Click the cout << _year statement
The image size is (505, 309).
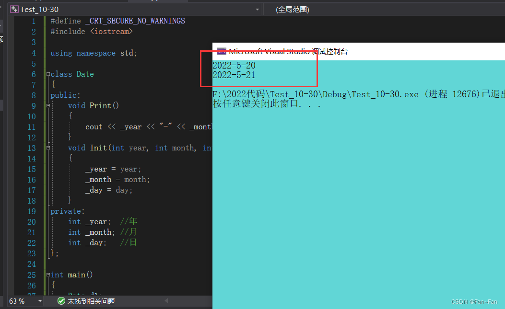[149, 127]
